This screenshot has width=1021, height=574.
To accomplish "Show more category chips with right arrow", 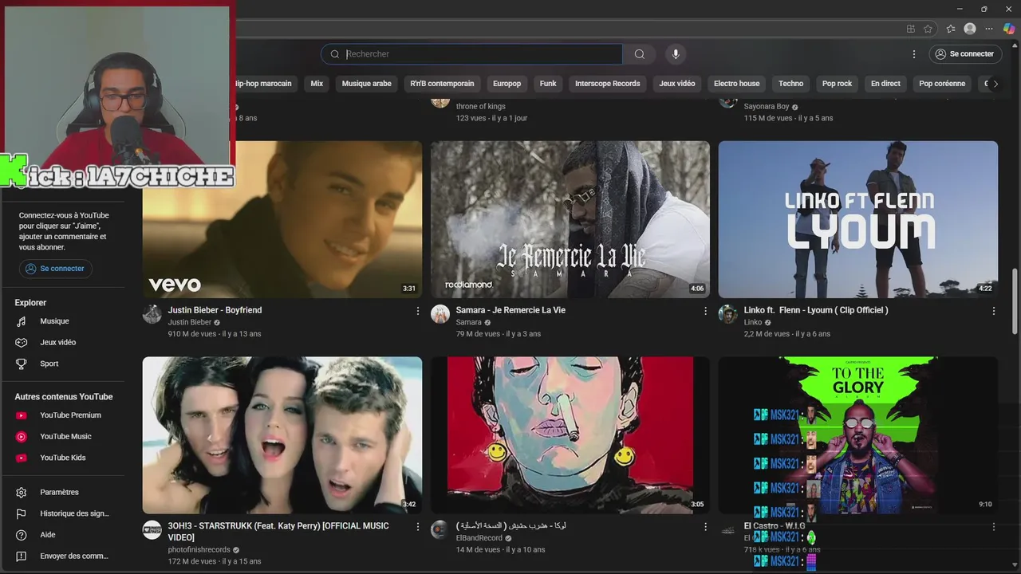I will [995, 84].
